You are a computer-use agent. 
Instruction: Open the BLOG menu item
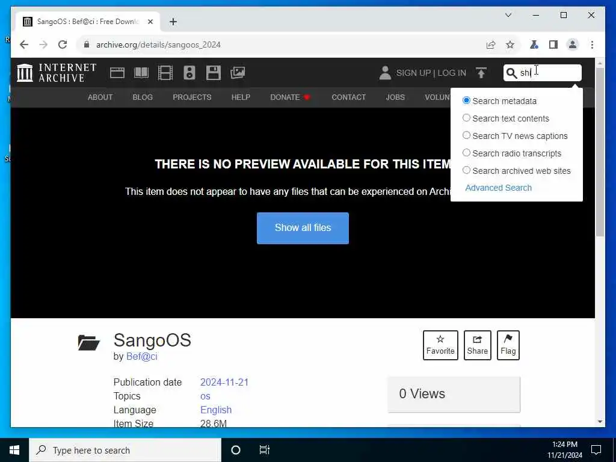tap(143, 97)
